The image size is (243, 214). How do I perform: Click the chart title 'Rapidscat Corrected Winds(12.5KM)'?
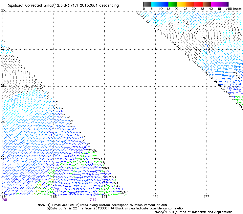[38, 6]
